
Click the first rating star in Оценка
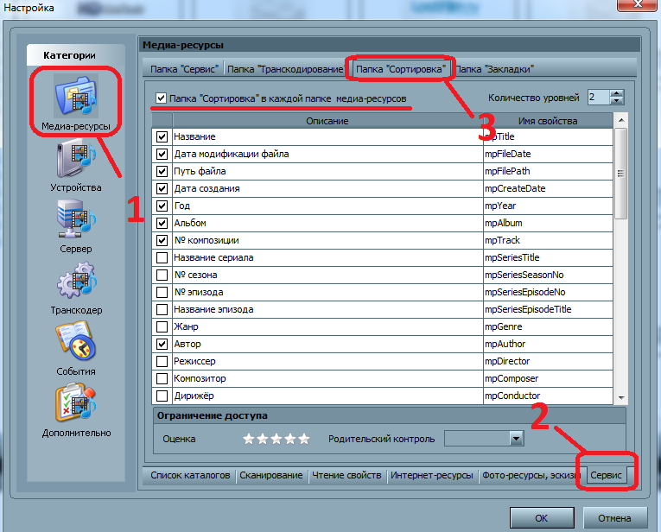coord(249,439)
